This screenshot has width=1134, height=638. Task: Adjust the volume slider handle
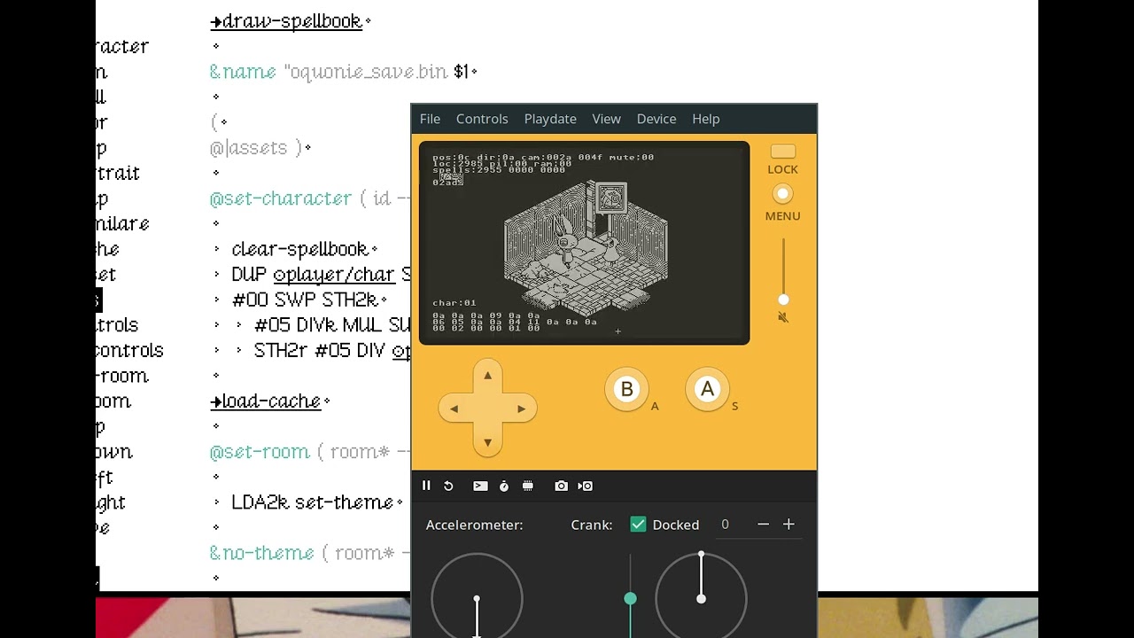(783, 300)
